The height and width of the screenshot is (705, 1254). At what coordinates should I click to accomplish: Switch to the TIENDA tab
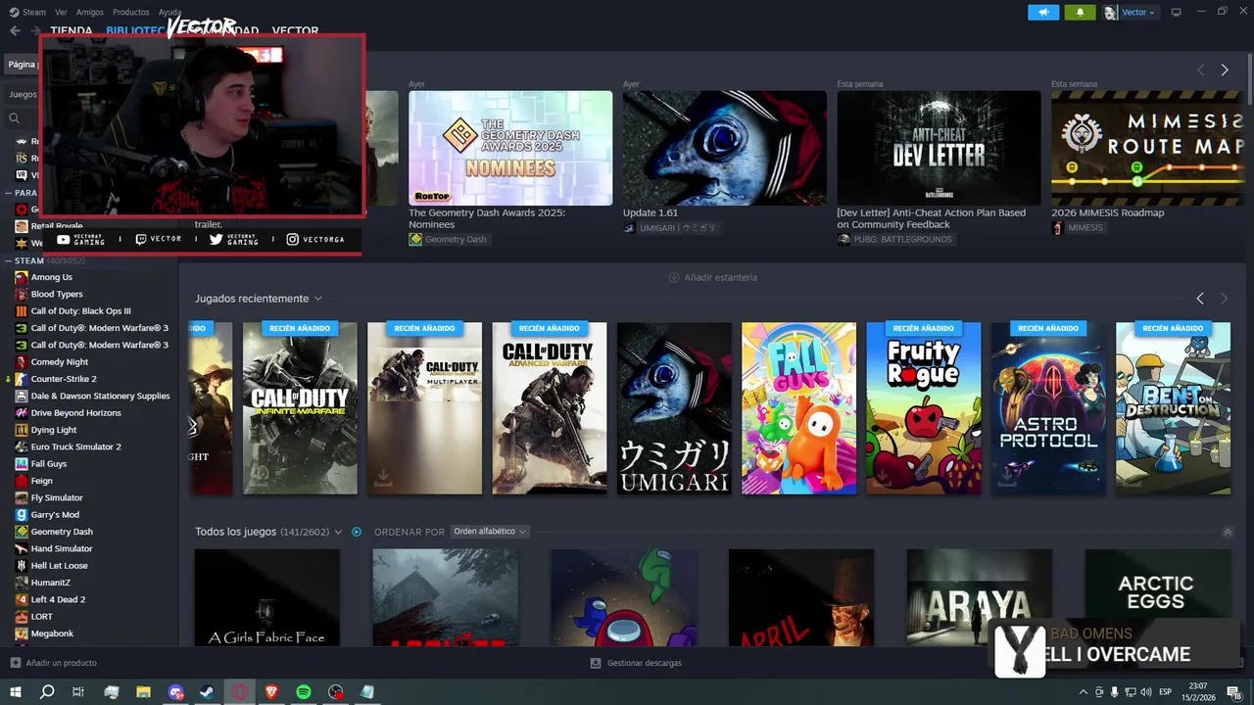(x=72, y=30)
